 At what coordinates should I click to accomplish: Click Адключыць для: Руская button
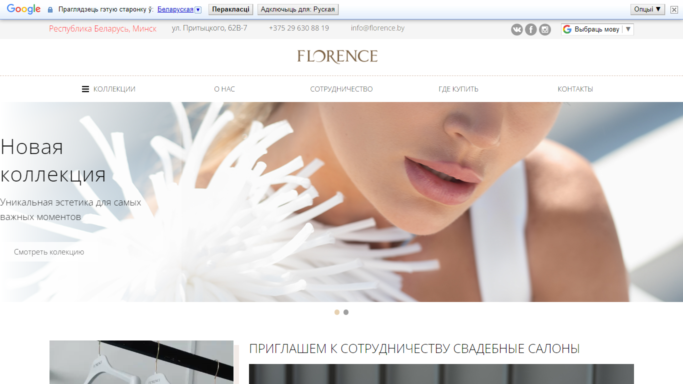point(298,9)
